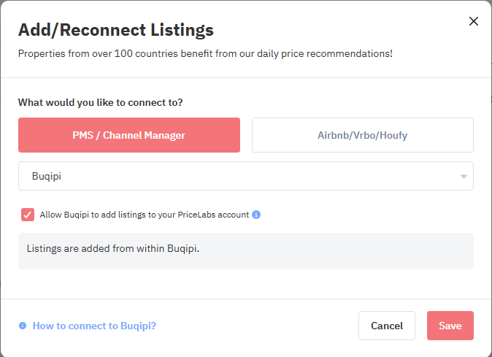492x357 pixels.
Task: Save the listing connection
Action: coord(450,326)
